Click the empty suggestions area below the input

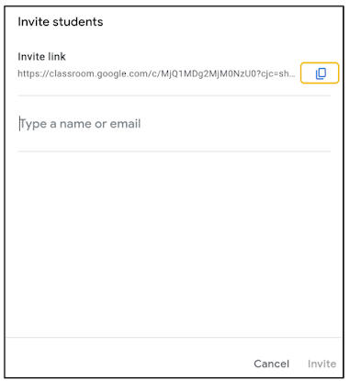pyautogui.click(x=174, y=244)
